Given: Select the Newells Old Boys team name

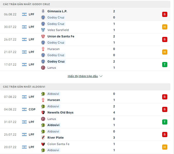Looking at the screenshot, I should tap(60, 112).
